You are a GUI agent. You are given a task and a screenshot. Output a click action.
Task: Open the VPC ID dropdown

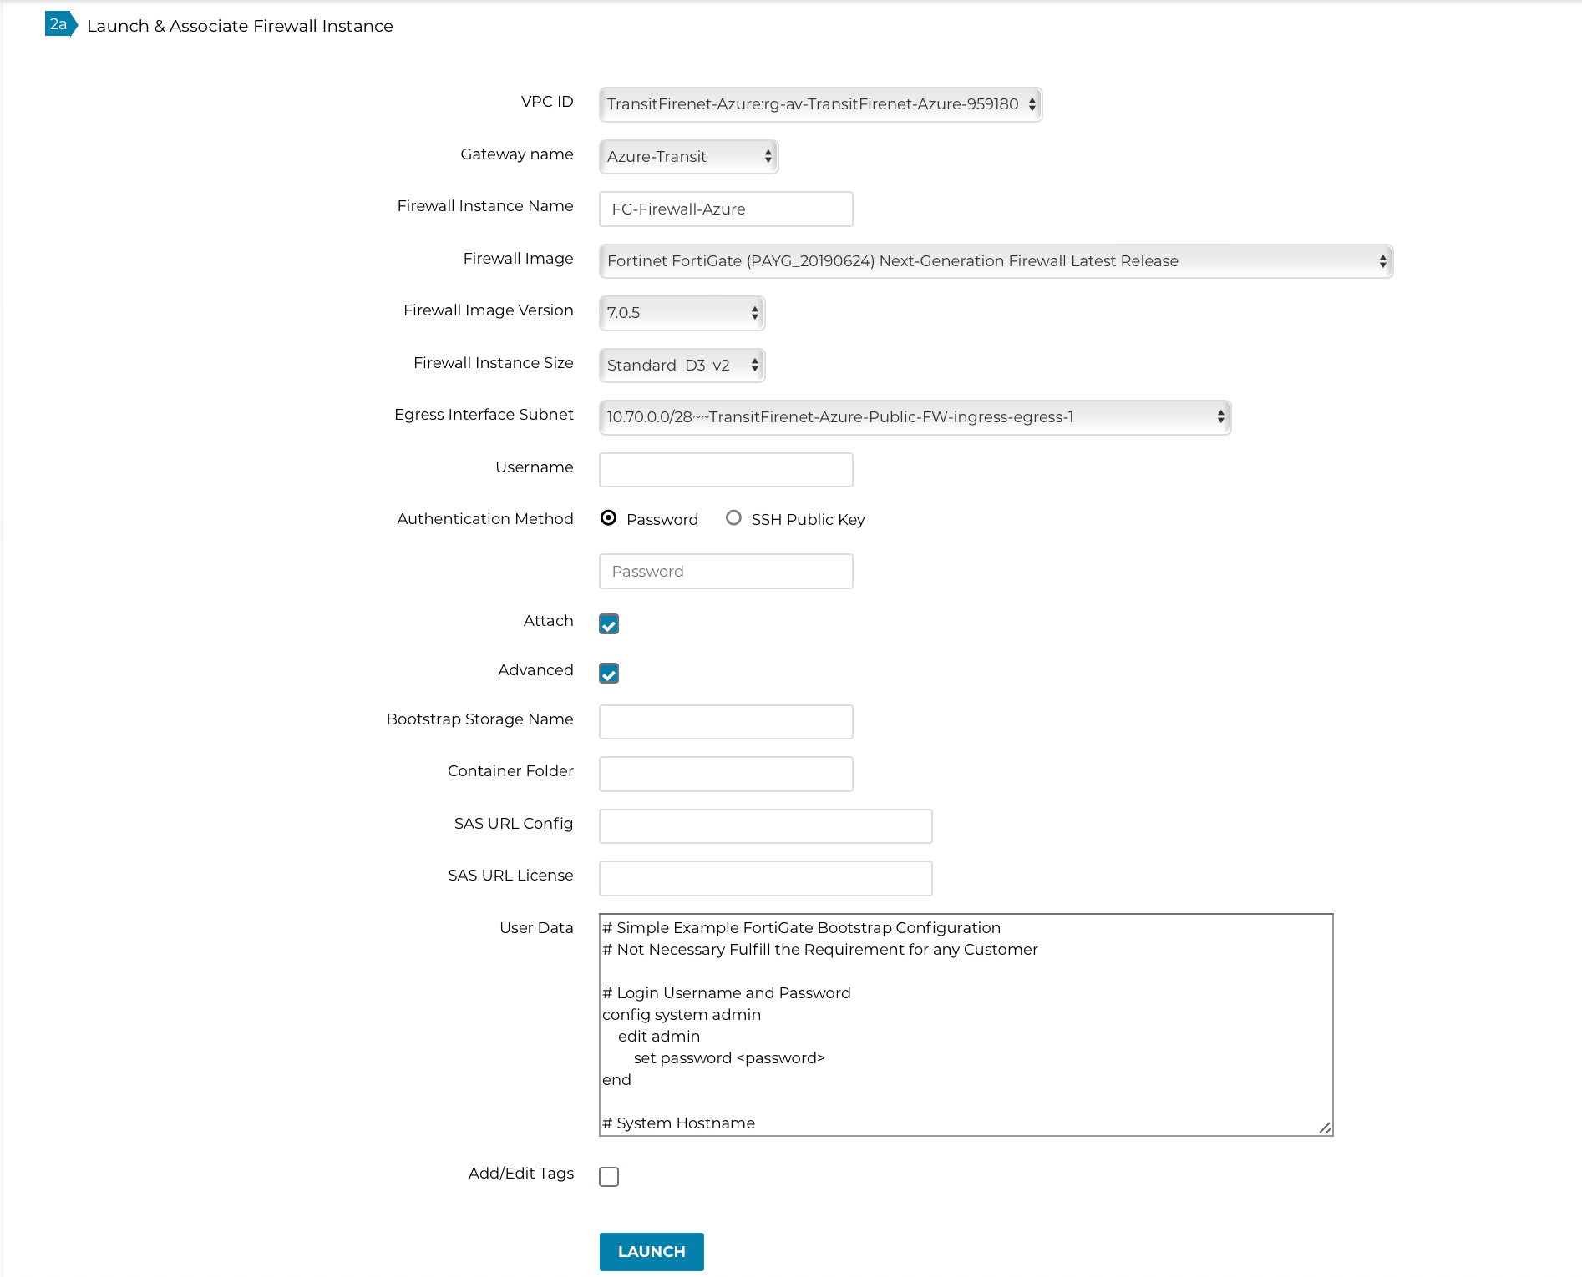[x=819, y=104]
